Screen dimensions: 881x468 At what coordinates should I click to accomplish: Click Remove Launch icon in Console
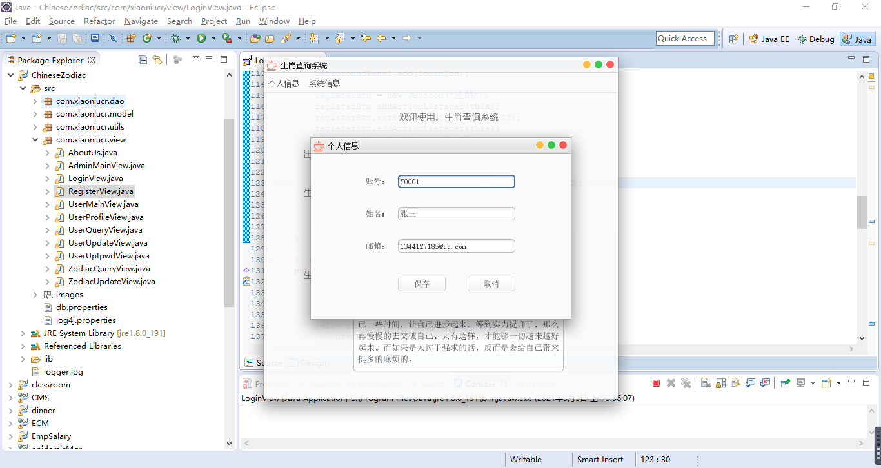coord(671,383)
